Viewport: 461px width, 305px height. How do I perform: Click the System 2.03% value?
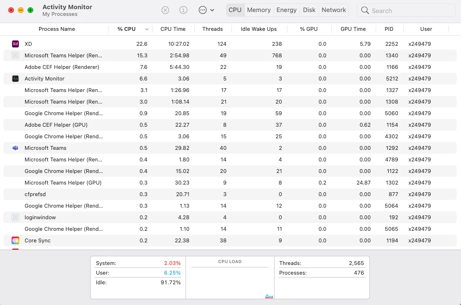[172, 263]
